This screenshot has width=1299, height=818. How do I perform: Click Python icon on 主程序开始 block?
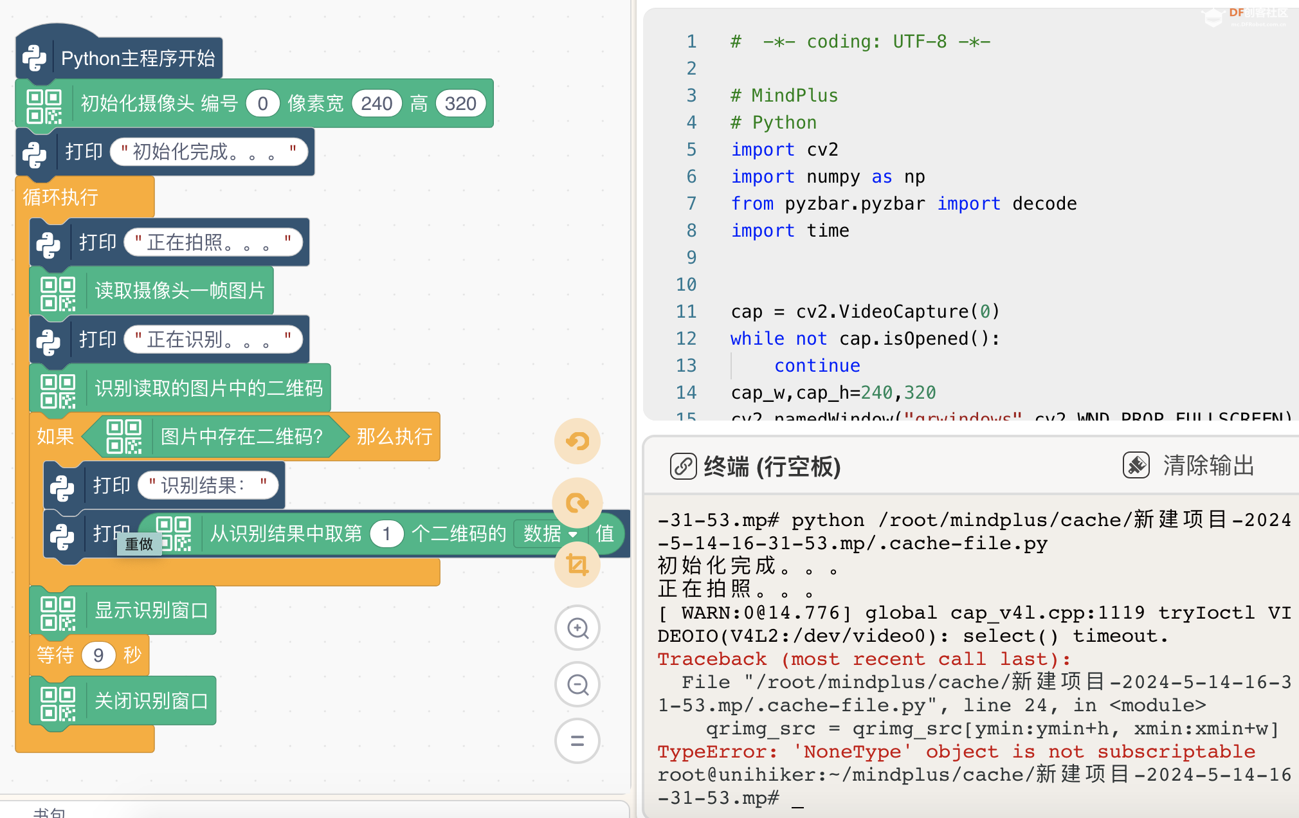tap(34, 59)
